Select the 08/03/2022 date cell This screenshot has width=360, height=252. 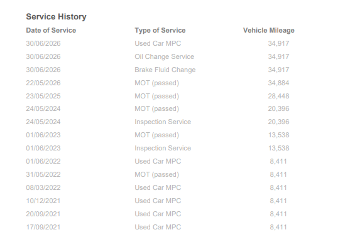[x=43, y=187]
